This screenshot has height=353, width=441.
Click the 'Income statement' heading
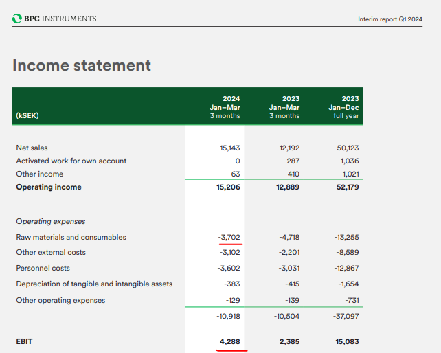82,65
